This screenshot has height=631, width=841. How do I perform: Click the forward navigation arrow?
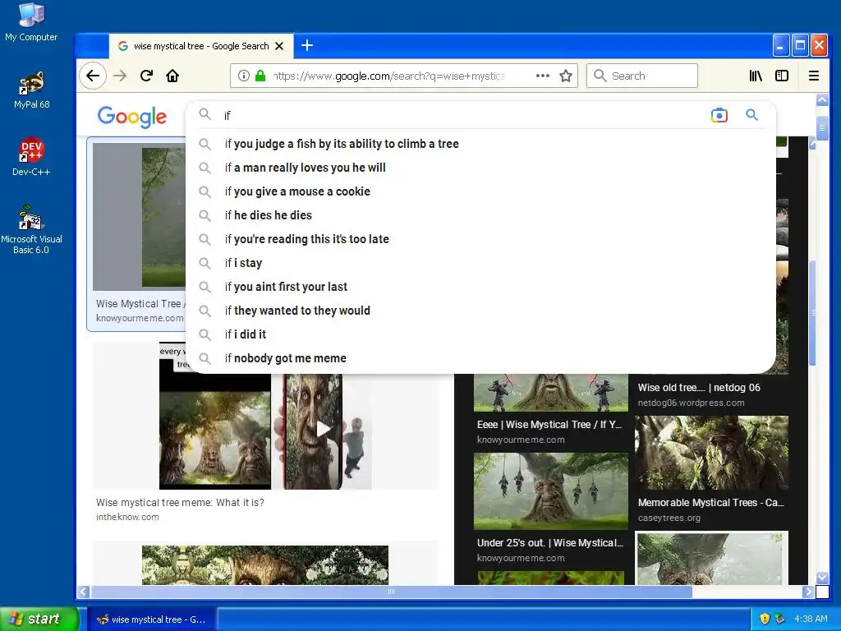(120, 76)
